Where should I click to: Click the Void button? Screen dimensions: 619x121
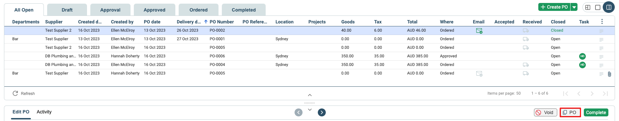click(545, 112)
